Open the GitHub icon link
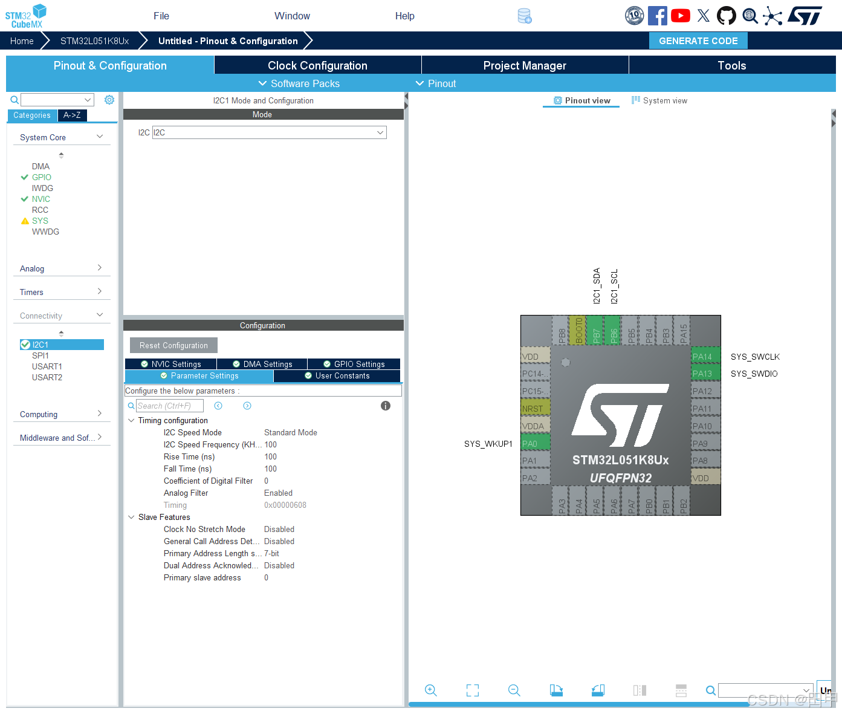 point(727,16)
